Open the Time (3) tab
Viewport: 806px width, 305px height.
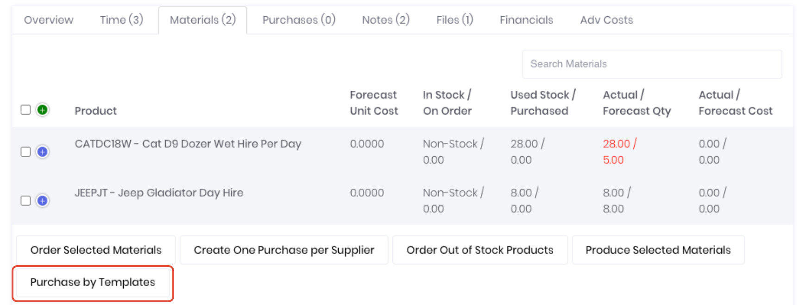[121, 20]
